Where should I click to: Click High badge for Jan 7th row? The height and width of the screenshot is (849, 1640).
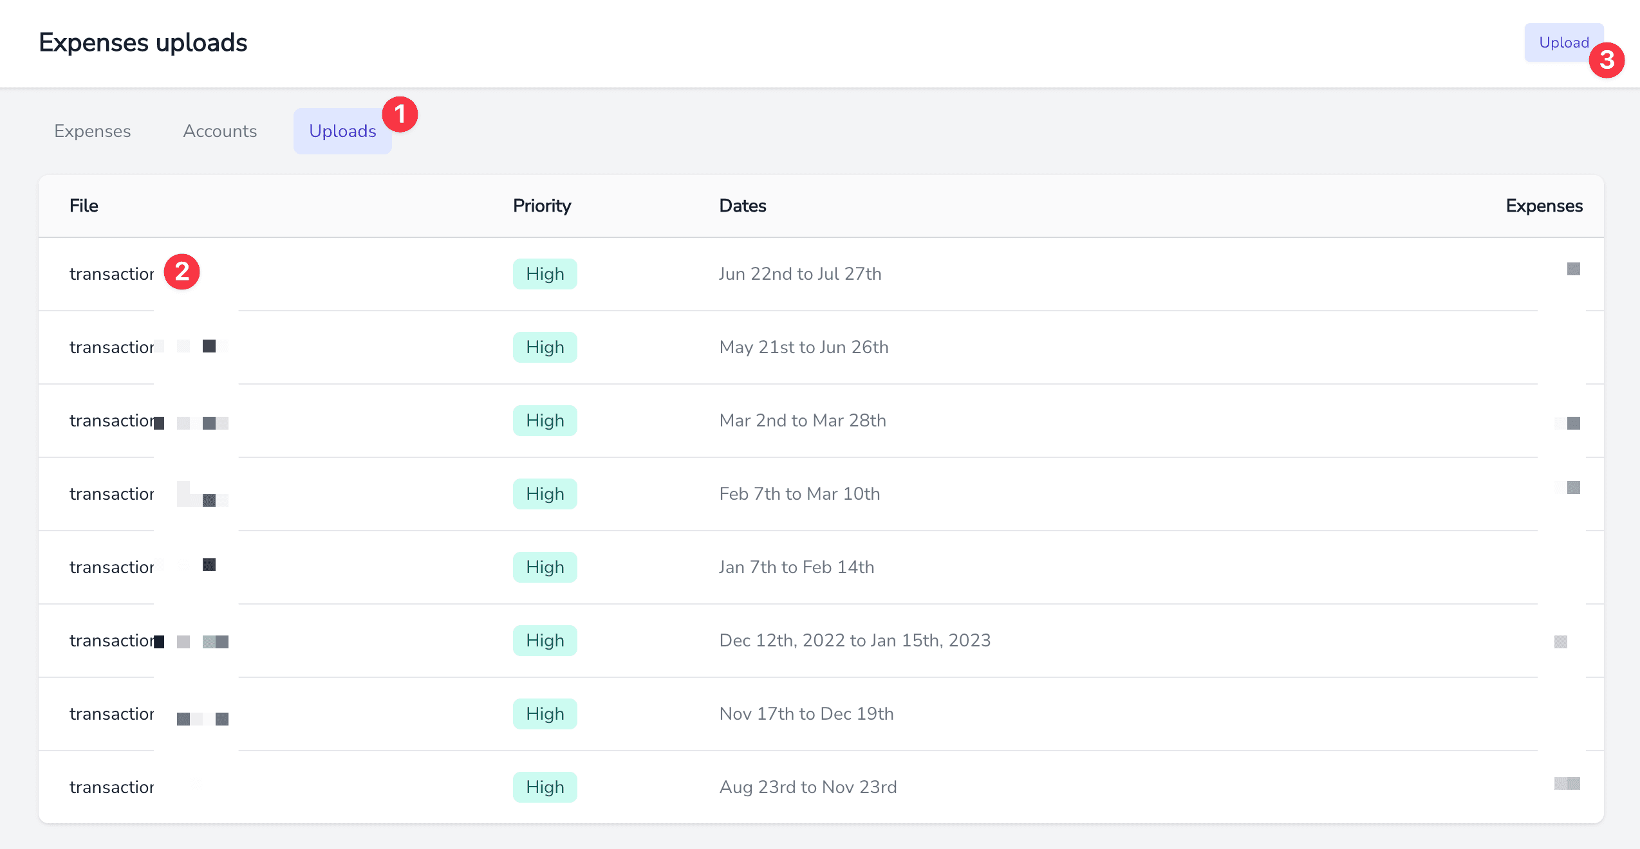pos(545,567)
